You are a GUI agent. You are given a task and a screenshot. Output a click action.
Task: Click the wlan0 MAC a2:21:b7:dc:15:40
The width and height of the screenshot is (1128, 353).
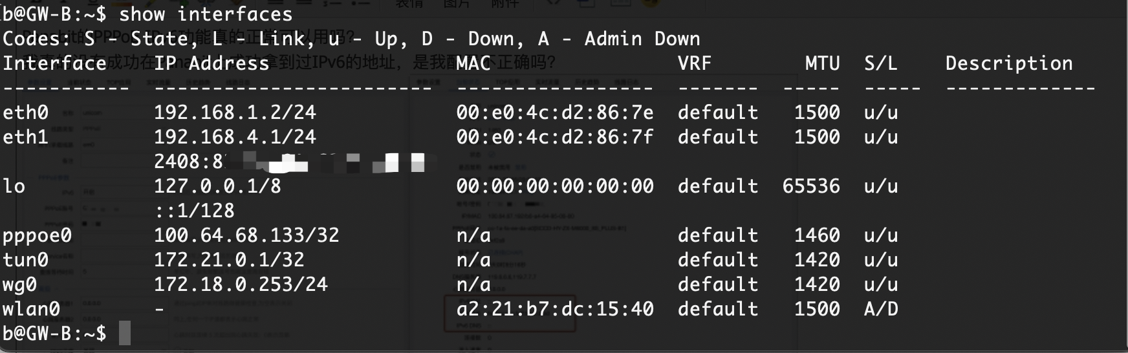coord(555,309)
